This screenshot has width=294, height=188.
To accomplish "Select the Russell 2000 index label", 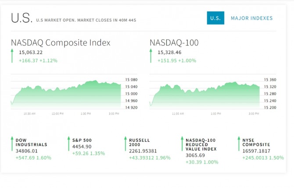I will point(139,142).
